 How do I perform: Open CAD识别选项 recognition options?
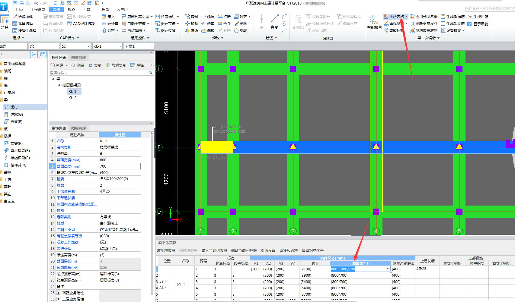coord(81,24)
